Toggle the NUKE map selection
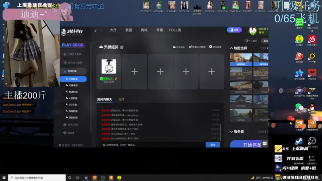This screenshot has height=181, width=322. pos(261,101)
